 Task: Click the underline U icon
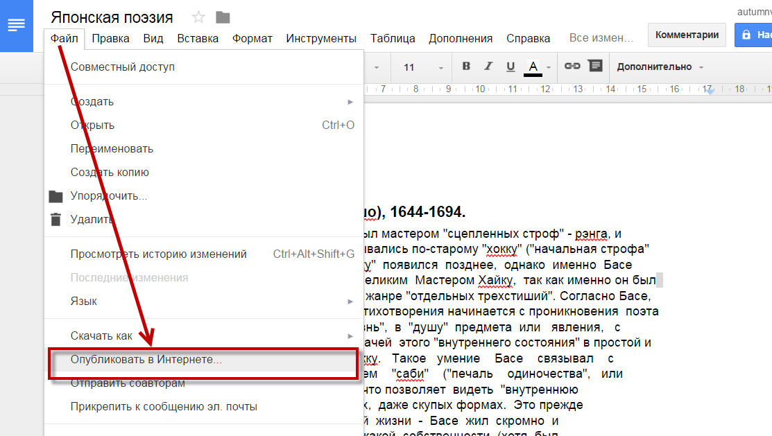tap(511, 67)
